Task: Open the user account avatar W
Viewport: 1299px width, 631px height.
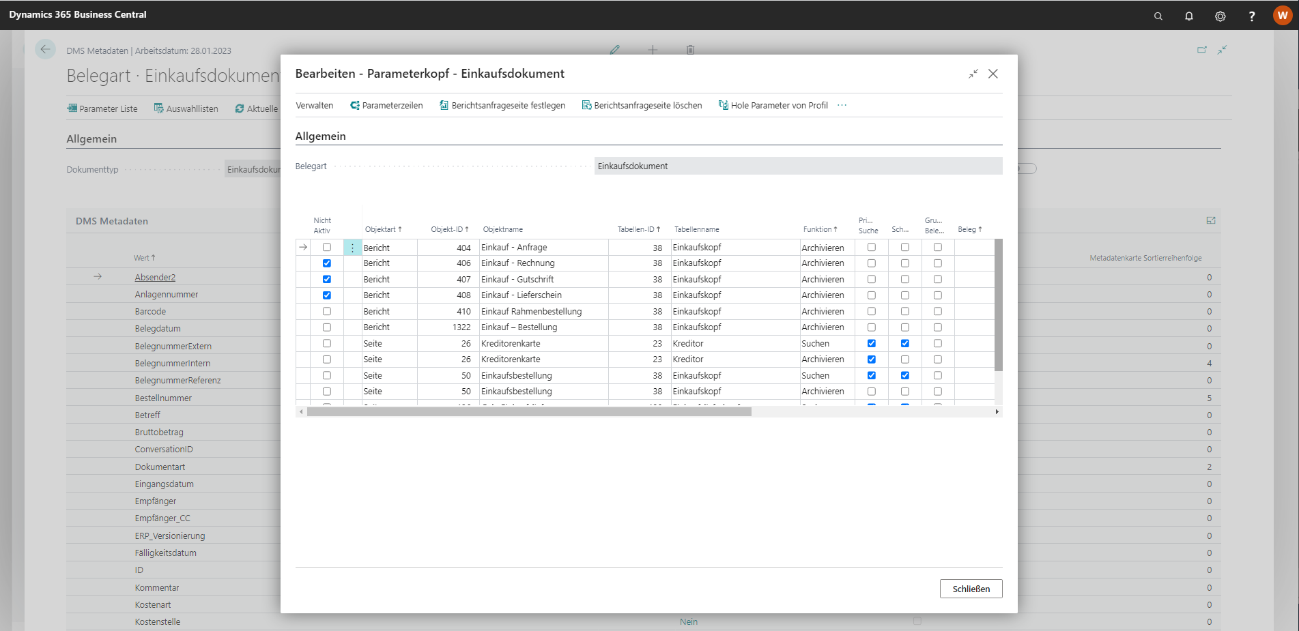Action: (x=1282, y=16)
